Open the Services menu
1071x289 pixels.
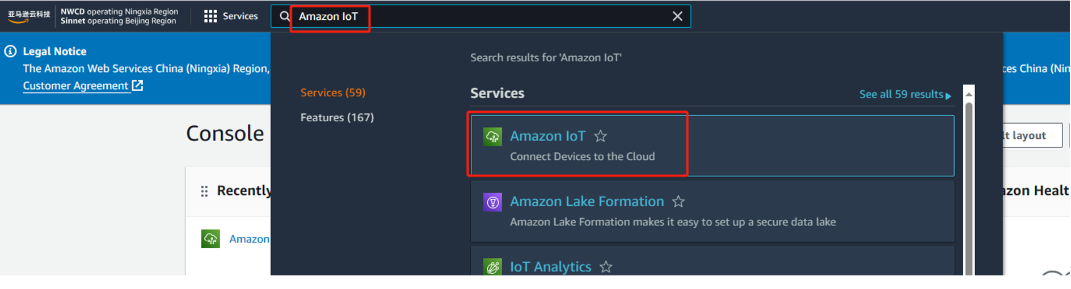[x=240, y=16]
